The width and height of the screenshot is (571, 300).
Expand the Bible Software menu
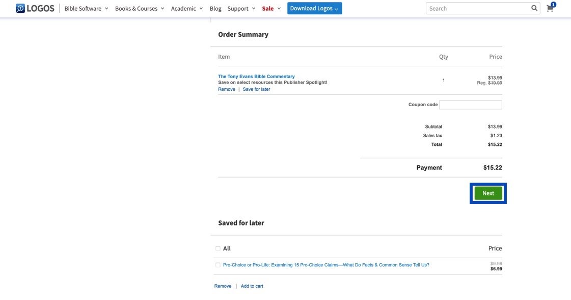point(86,8)
